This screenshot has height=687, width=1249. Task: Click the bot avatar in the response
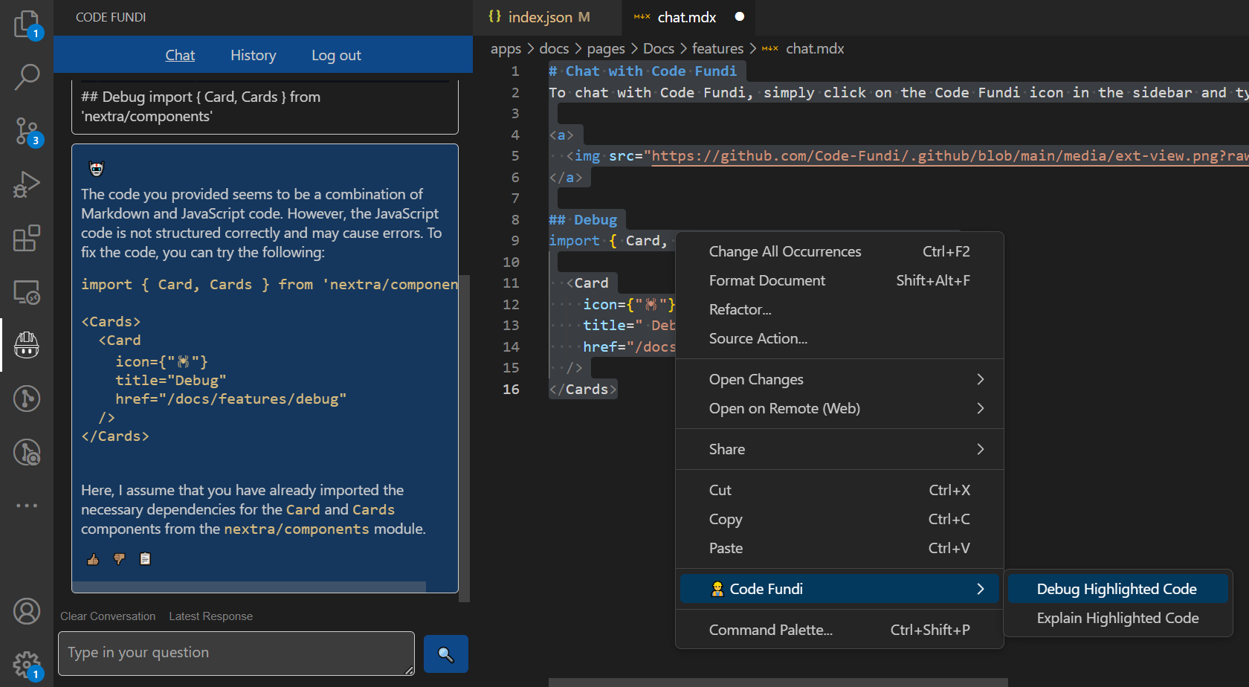[97, 169]
